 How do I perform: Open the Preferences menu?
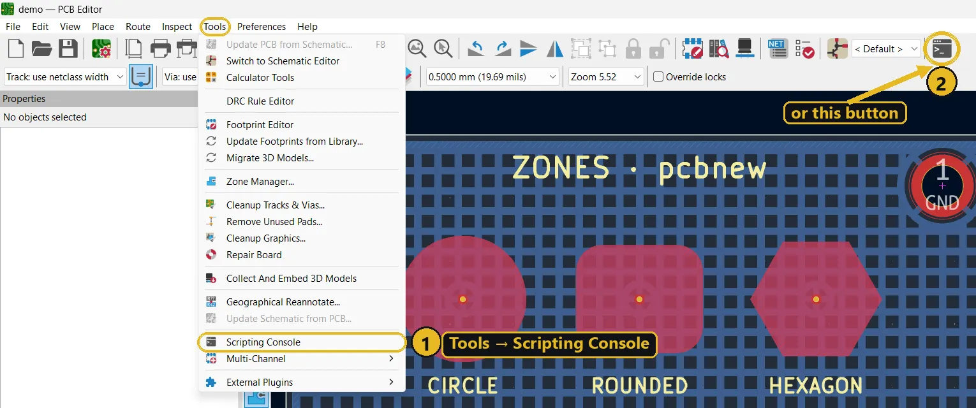click(x=262, y=27)
